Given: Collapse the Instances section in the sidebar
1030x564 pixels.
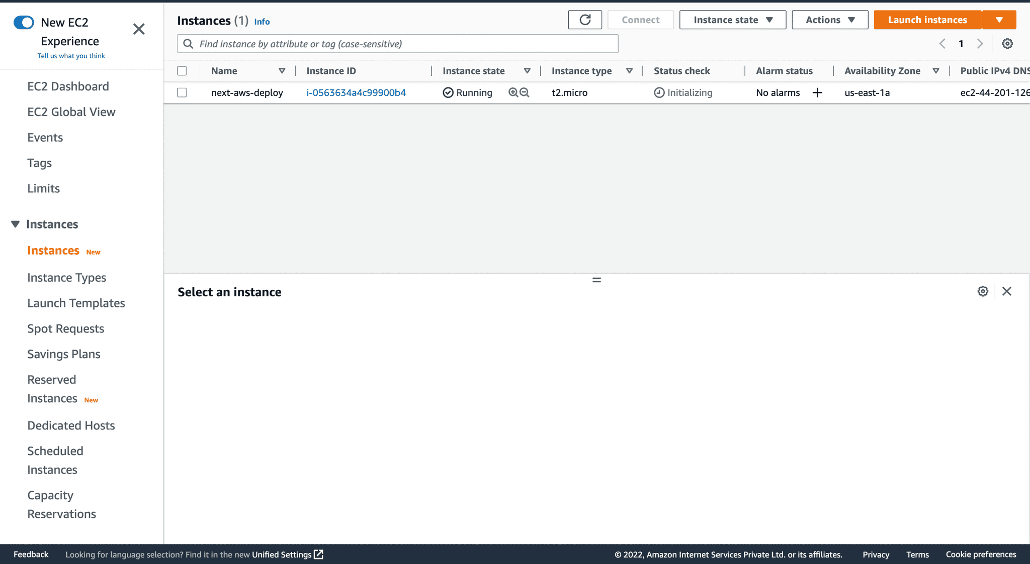Looking at the screenshot, I should pyautogui.click(x=15, y=224).
